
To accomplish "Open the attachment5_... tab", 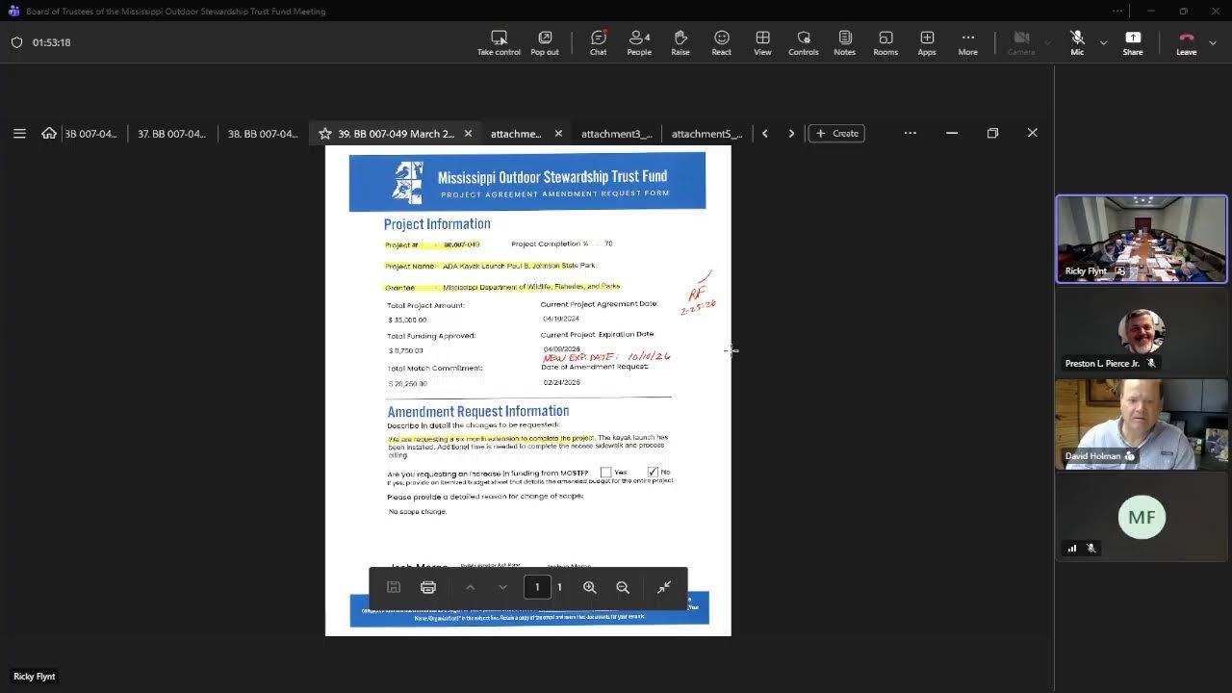I will point(706,134).
